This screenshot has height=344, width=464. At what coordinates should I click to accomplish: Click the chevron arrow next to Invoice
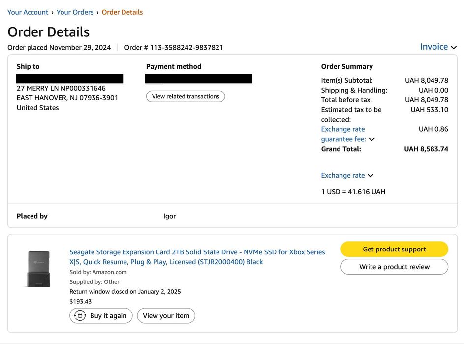[454, 47]
